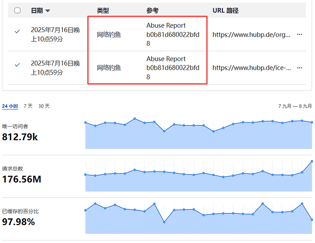315x243 pixels.
Task: Click the 812.79k visitor count
Action: [19, 137]
